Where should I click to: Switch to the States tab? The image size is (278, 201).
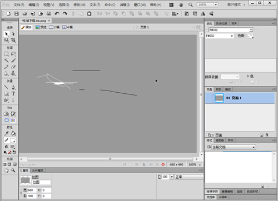tap(219, 89)
